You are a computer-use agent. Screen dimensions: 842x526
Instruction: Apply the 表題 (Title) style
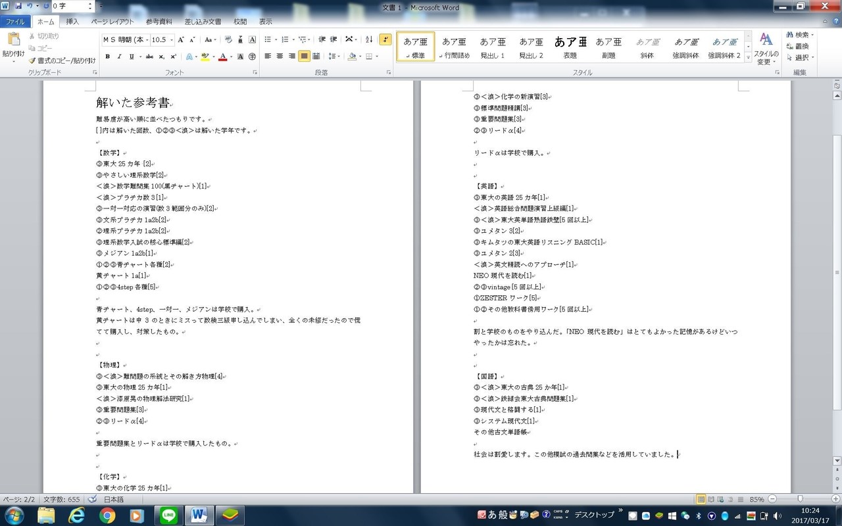(x=570, y=47)
